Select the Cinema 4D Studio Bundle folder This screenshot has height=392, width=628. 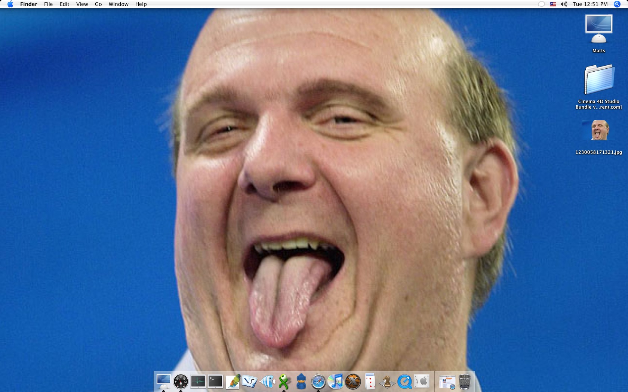coord(599,80)
